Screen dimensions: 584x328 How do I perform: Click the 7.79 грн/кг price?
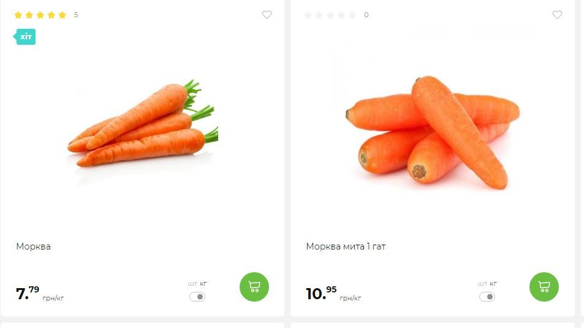coord(40,293)
